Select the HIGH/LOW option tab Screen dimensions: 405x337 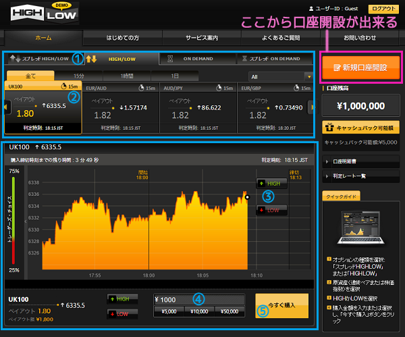pyautogui.click(x=122, y=59)
